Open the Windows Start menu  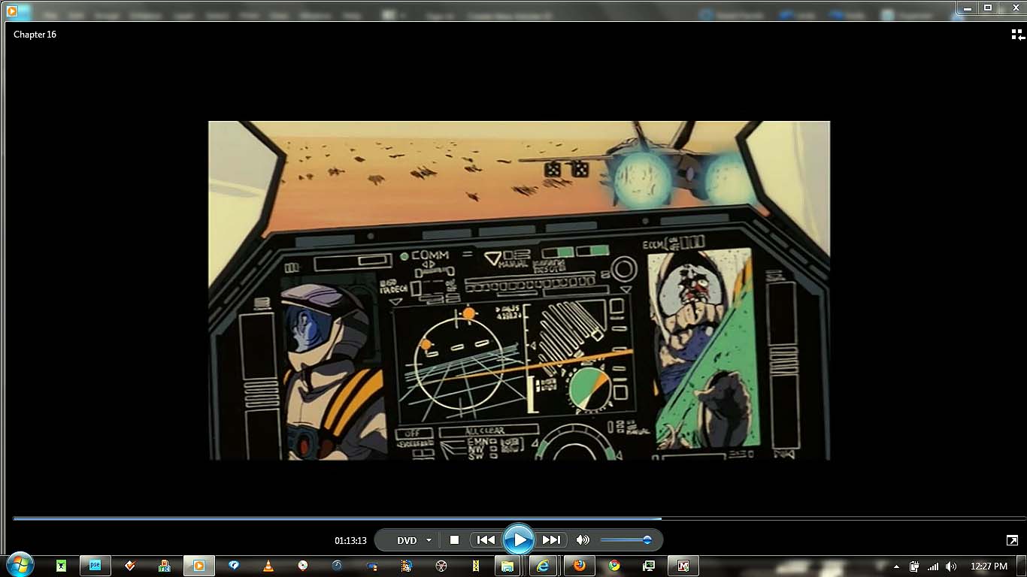click(x=19, y=565)
